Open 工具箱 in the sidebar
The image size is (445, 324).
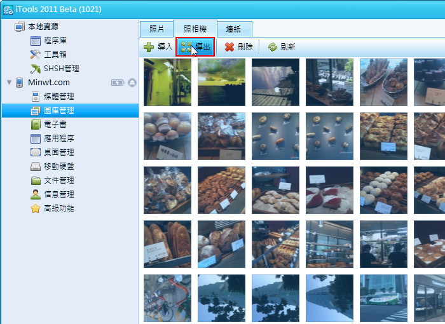tap(55, 55)
